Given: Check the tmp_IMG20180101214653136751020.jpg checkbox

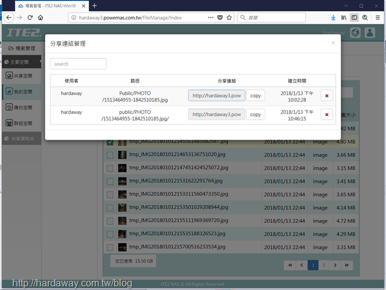Looking at the screenshot, I should [110, 155].
